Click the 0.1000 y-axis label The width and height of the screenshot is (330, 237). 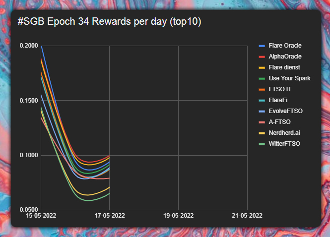pos(29,155)
